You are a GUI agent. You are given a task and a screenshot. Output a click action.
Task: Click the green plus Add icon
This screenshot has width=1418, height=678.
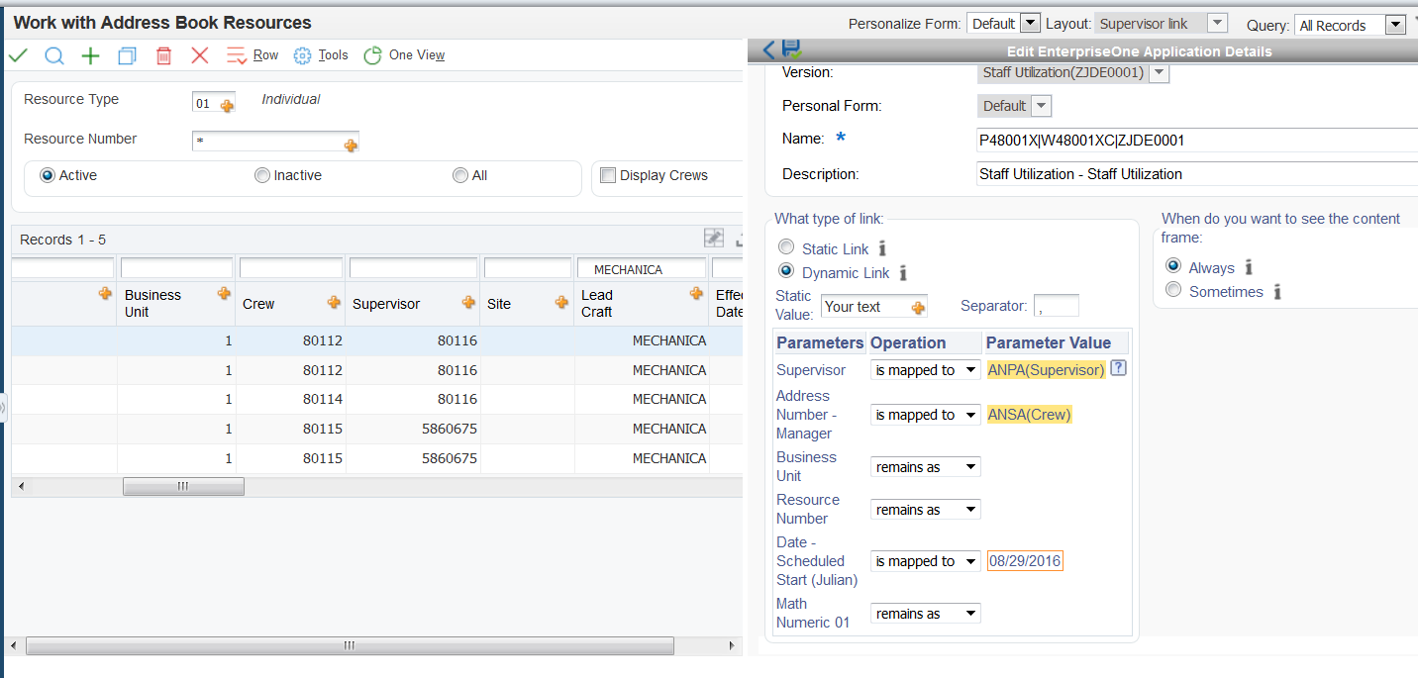90,55
